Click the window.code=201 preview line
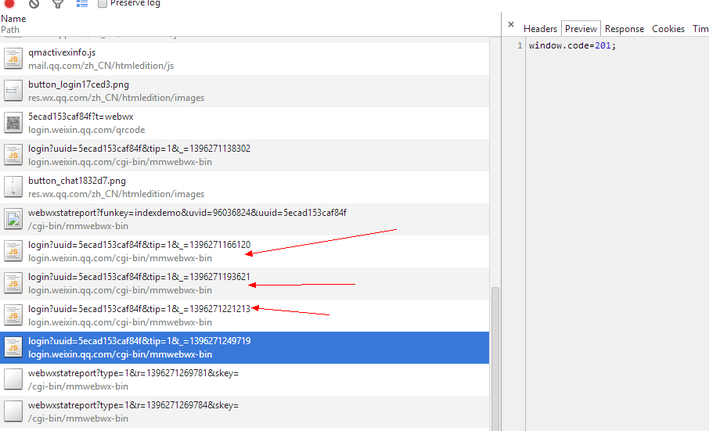 tap(573, 45)
